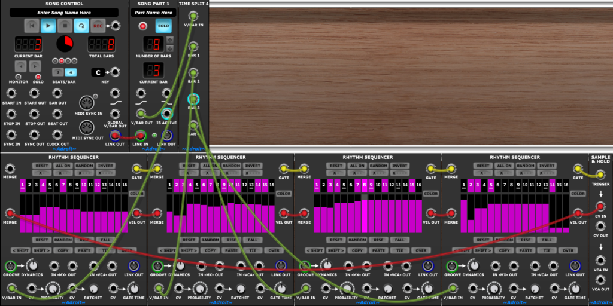
Task: Toggle the SOLO button in Song Part 1
Action: click(x=163, y=26)
